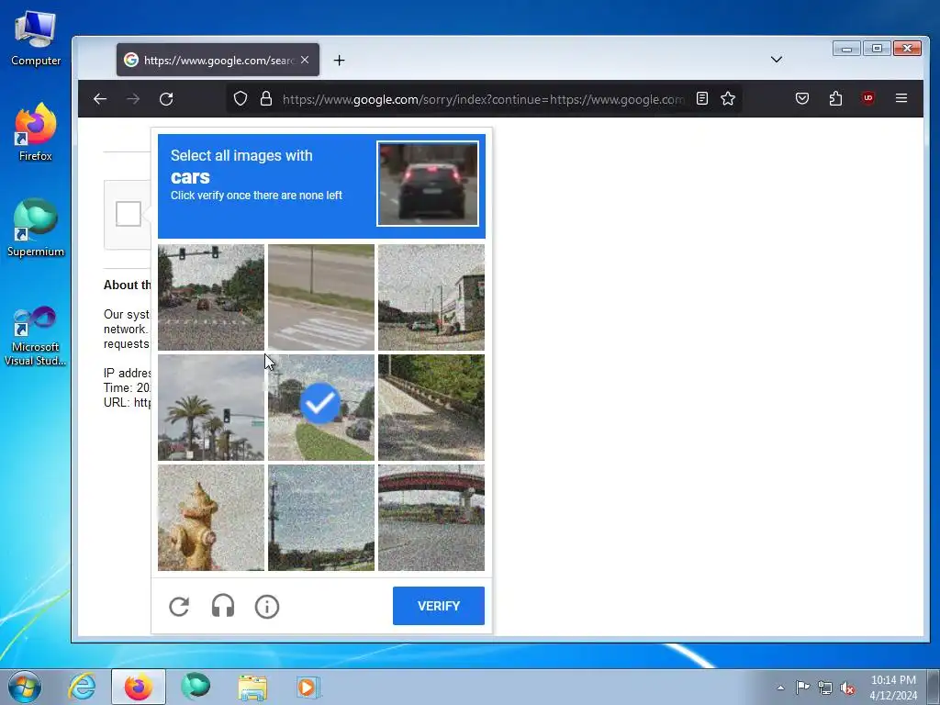Bookmark this page with the star
This screenshot has height=705, width=940.
(728, 99)
